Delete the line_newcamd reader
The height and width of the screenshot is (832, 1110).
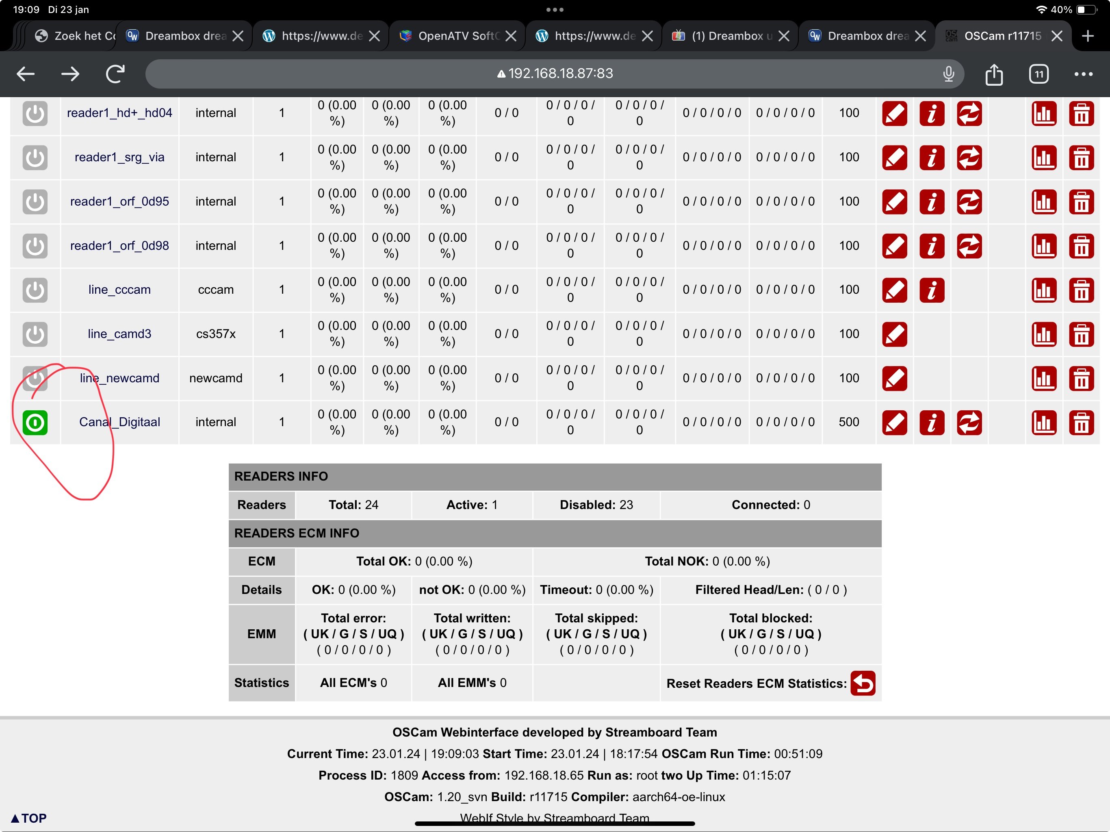click(1081, 378)
